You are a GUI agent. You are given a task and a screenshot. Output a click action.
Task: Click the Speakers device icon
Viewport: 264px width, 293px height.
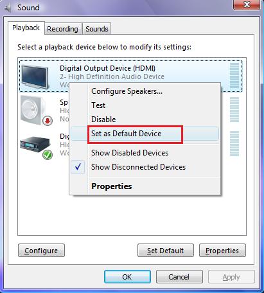coord(34,111)
